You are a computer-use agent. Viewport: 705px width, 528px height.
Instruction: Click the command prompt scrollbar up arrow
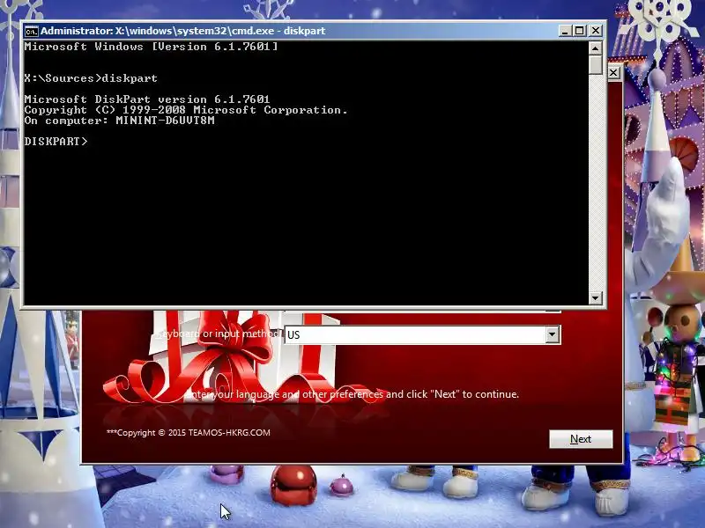pos(596,48)
